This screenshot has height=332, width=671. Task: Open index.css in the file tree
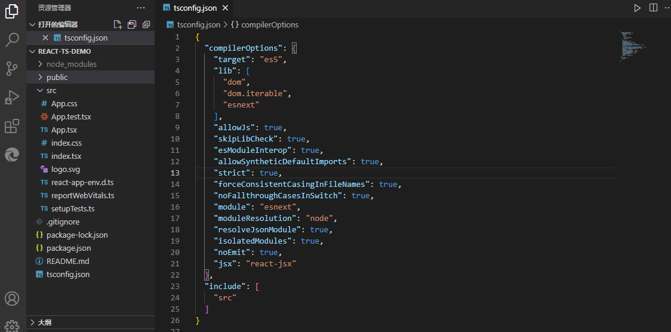coord(66,143)
